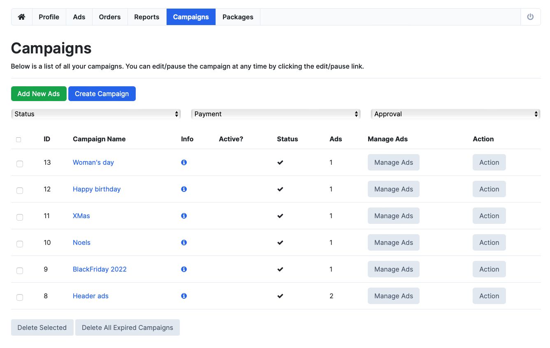
Task: Open the XMas campaign link
Action: (x=81, y=216)
